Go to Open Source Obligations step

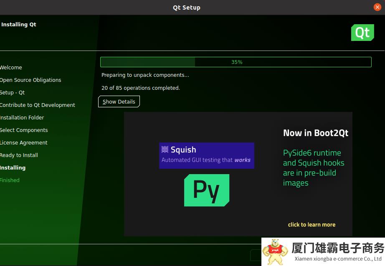[30, 80]
